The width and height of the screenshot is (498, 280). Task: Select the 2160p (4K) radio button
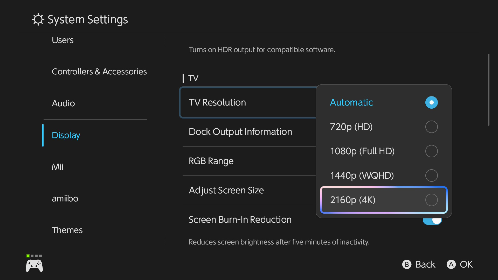click(x=432, y=200)
